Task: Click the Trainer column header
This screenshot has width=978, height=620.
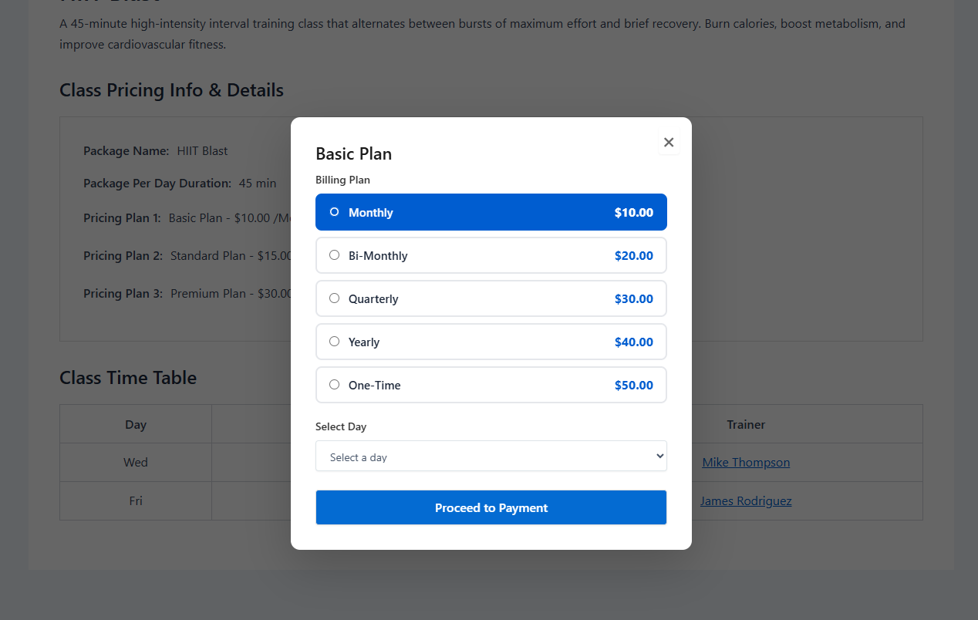Action: (x=746, y=425)
